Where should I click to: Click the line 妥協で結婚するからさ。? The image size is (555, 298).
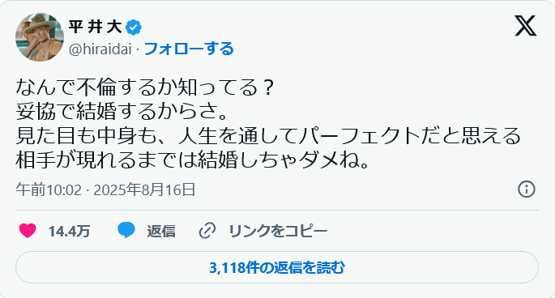click(122, 112)
